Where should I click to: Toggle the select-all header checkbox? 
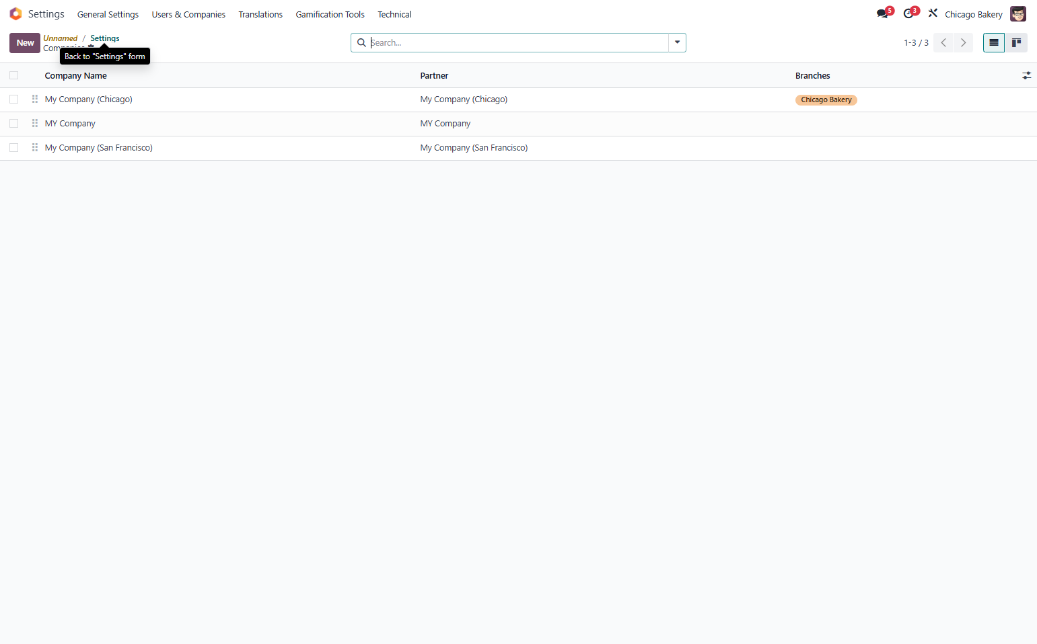pyautogui.click(x=13, y=76)
